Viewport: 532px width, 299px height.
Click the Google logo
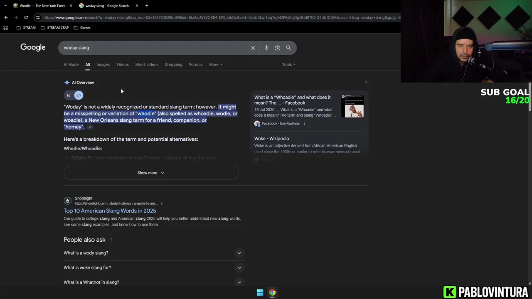(33, 47)
